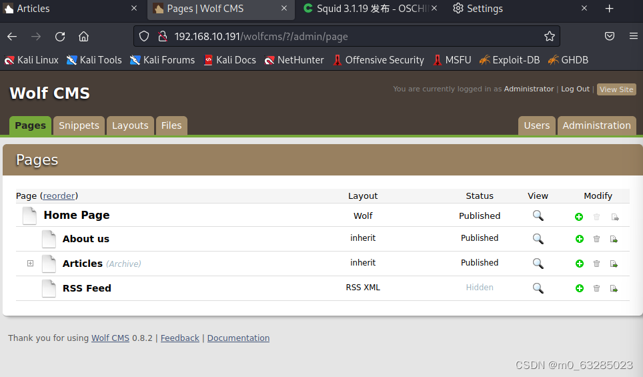Screen dimensions: 643x377
Task: Open a new browser tab
Action: click(x=610, y=9)
